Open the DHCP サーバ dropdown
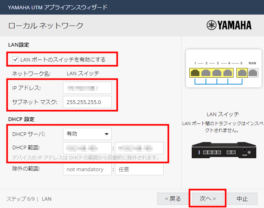This screenshot has height=208, width=264. pos(87,134)
